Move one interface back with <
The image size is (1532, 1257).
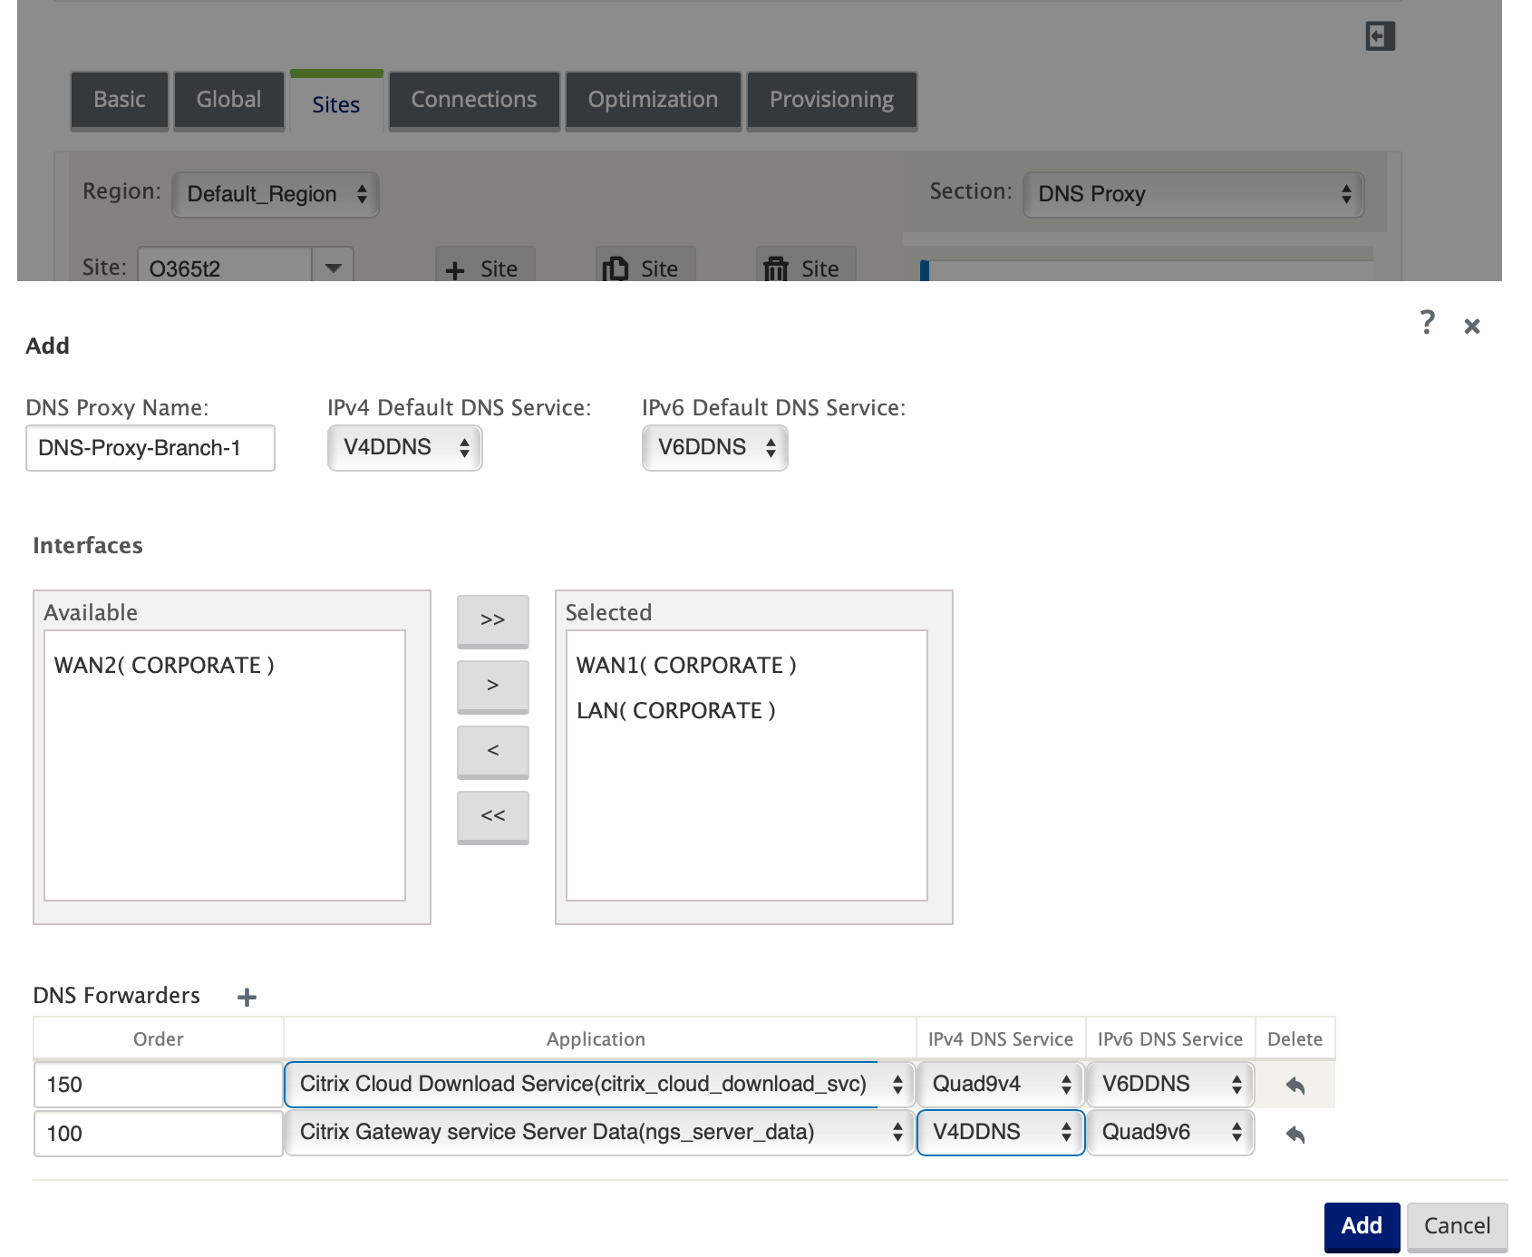(493, 751)
